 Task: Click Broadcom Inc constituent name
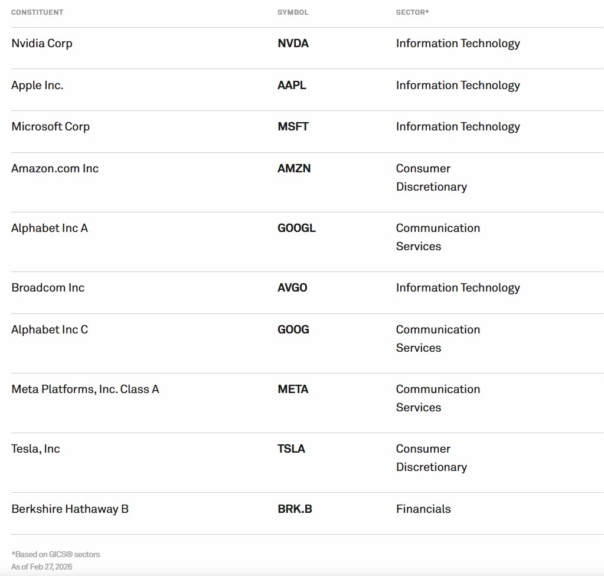click(48, 288)
